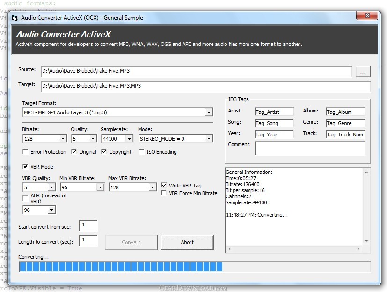This screenshot has width=387, height=292.
Task: Click the 'General Information:' log heading
Action: (x=249, y=172)
